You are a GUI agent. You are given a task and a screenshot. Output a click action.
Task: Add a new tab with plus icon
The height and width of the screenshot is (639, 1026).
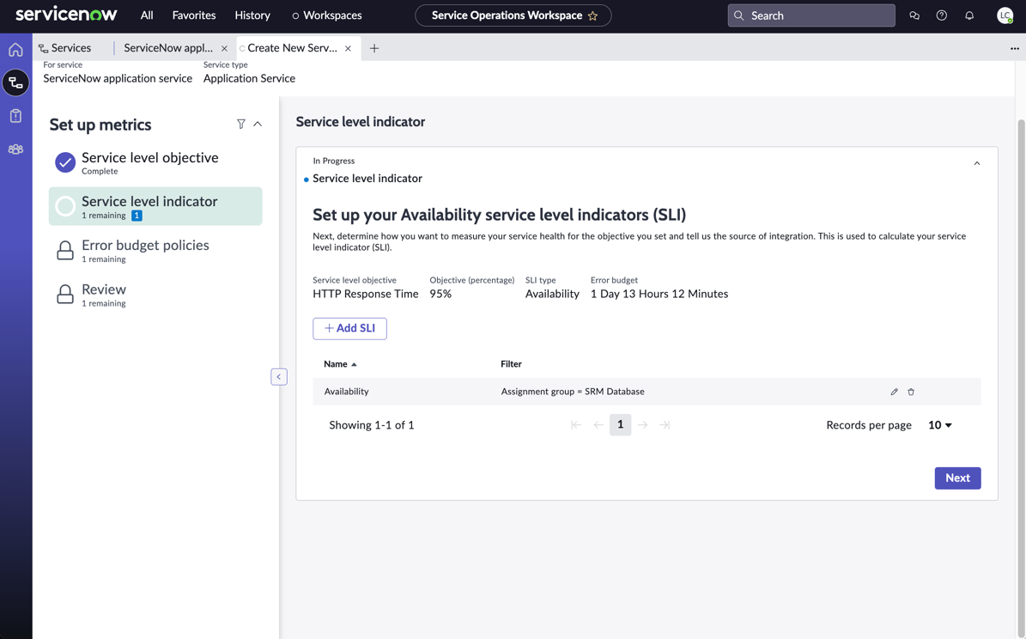tap(374, 48)
